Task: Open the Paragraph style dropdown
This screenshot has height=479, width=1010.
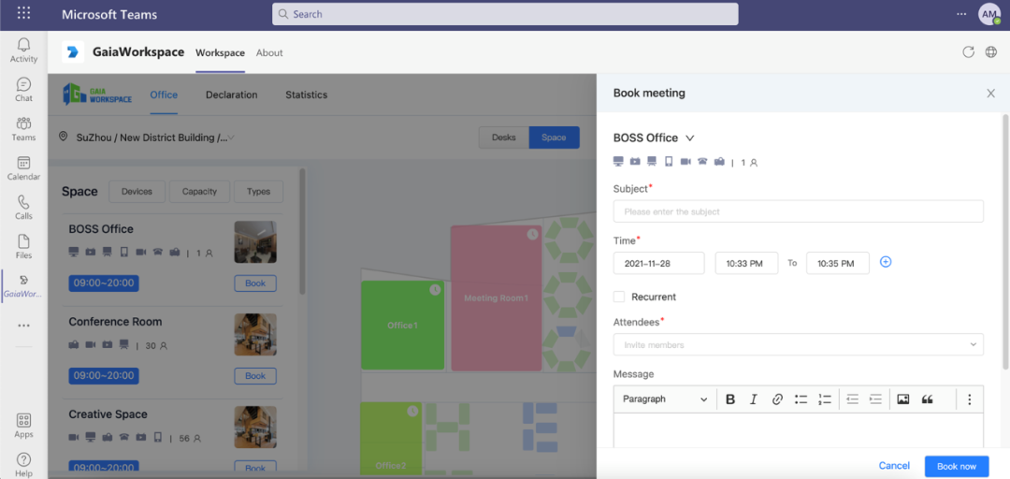Action: (665, 399)
